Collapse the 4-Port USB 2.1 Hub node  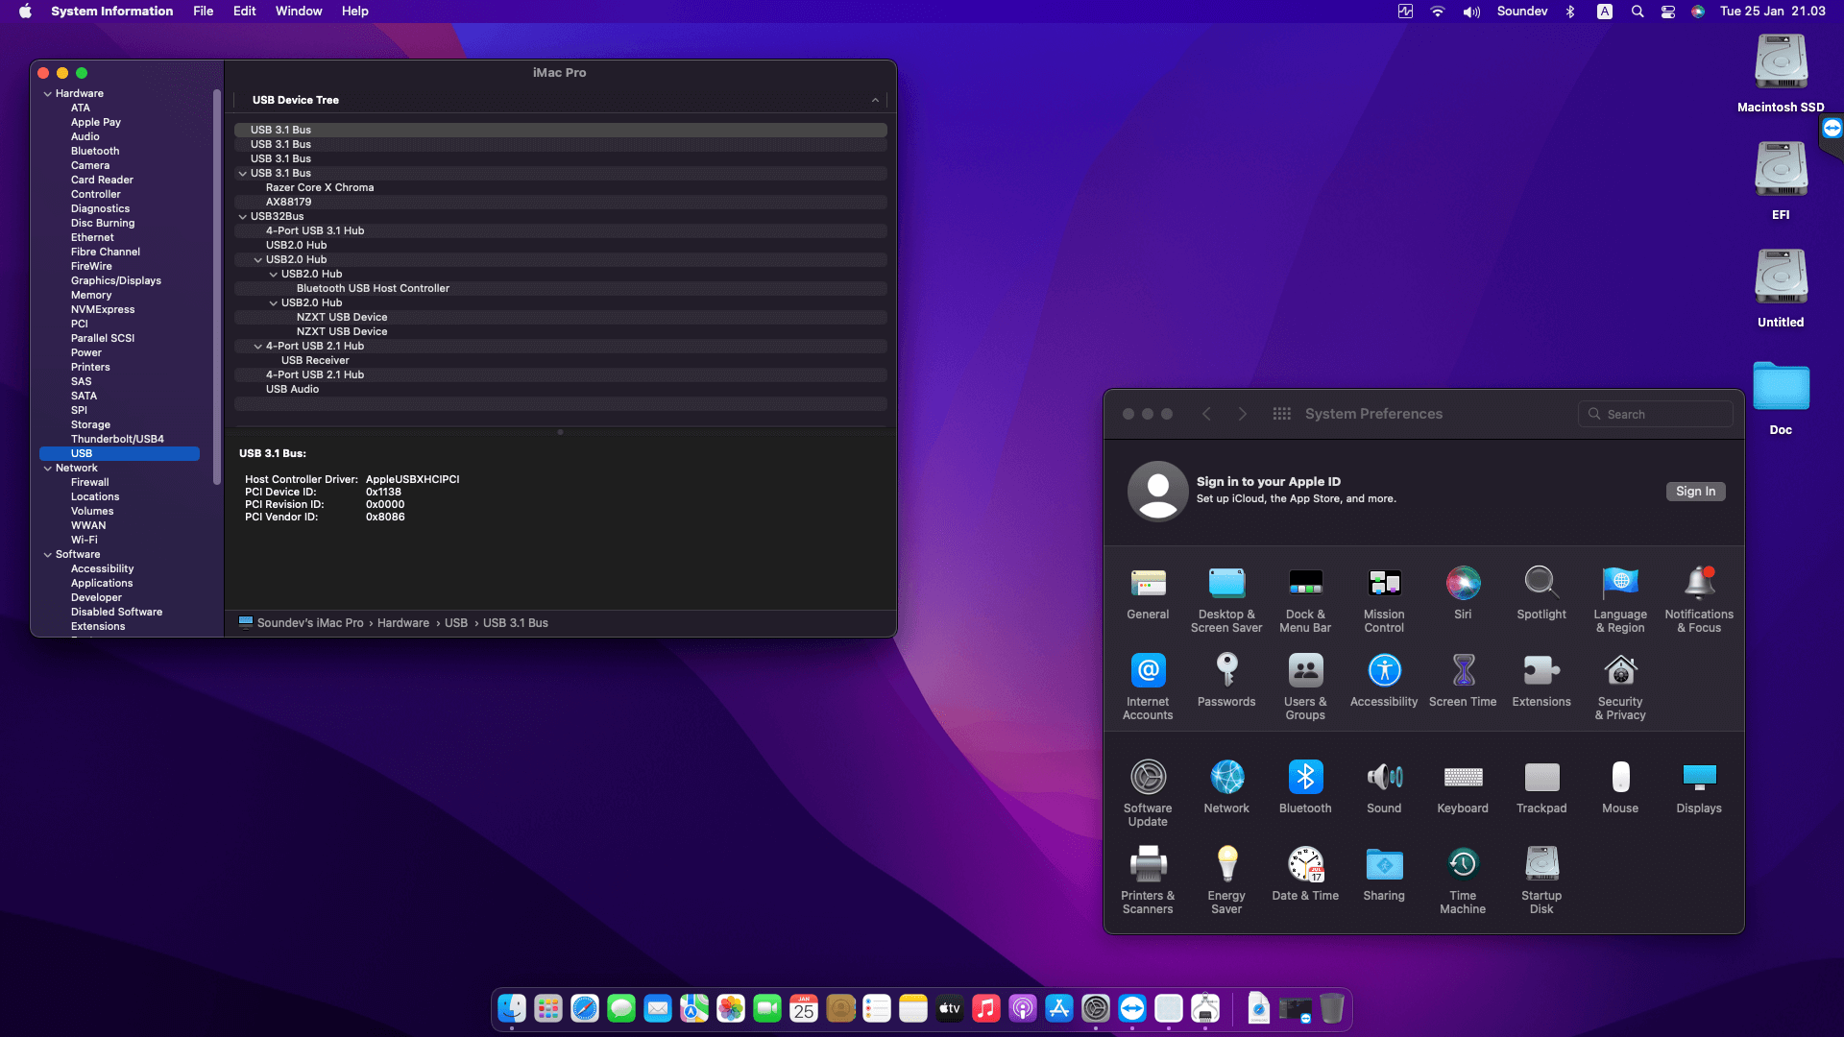pyautogui.click(x=258, y=347)
